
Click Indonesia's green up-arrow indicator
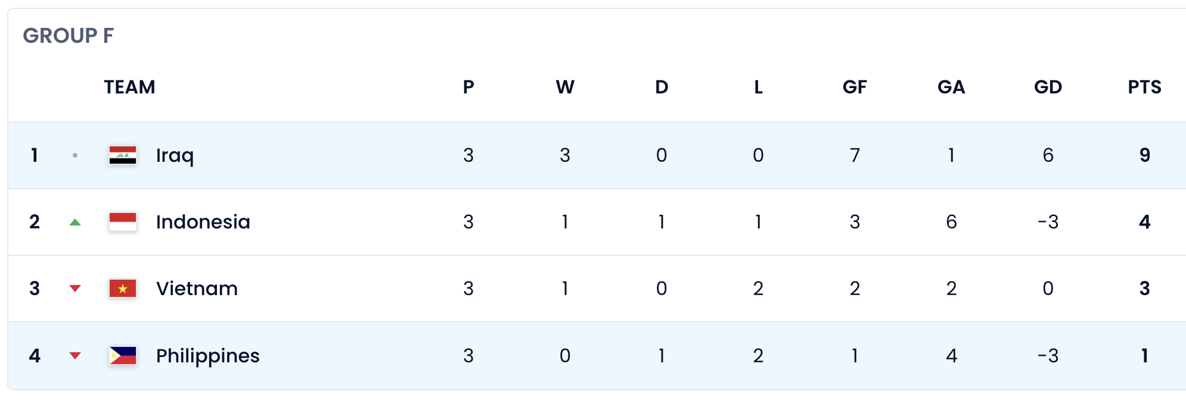click(75, 223)
